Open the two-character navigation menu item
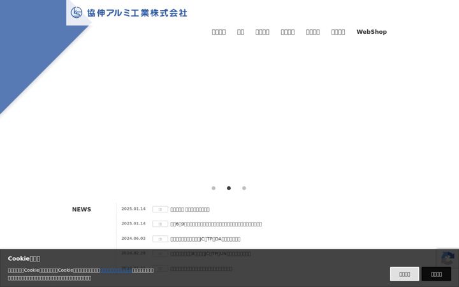 (240, 32)
